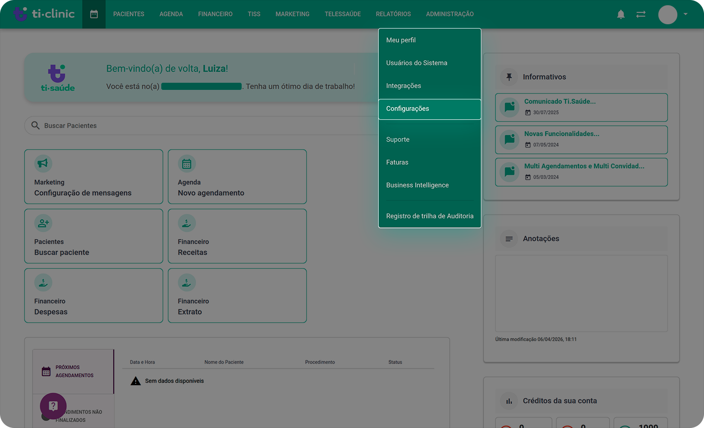
Task: Open the Pacientes menu
Action: 129,14
